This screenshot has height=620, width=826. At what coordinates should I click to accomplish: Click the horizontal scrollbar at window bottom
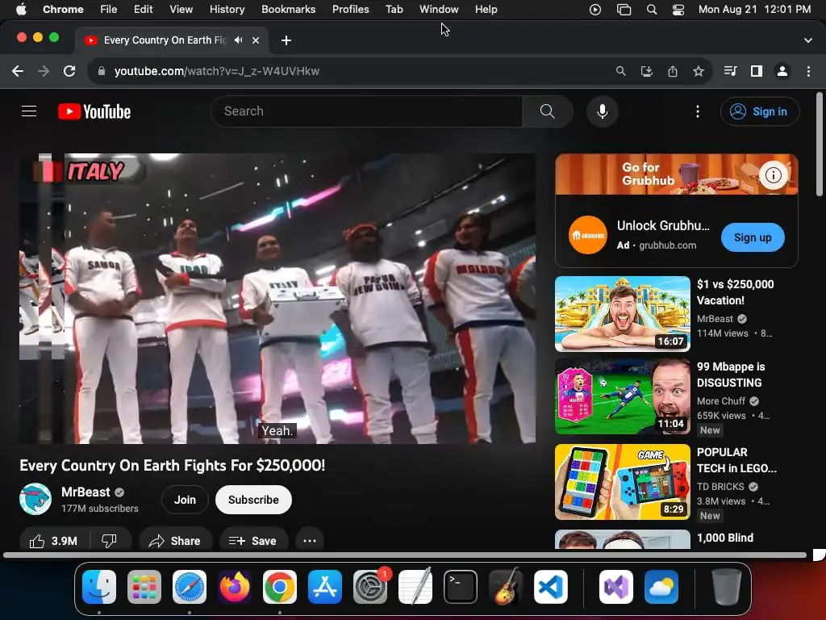(405, 555)
